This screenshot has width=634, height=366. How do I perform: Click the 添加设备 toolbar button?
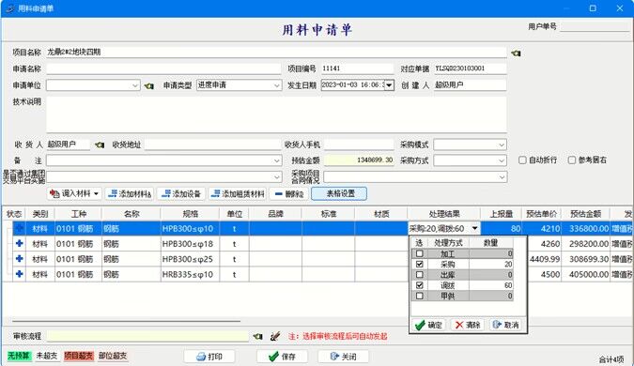coord(181,194)
